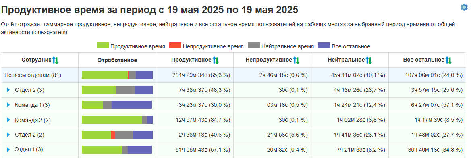Image resolution: width=471 pixels, height=158 pixels.
Task: Toggle Продуктивное время green legend swatch
Action: point(102,46)
